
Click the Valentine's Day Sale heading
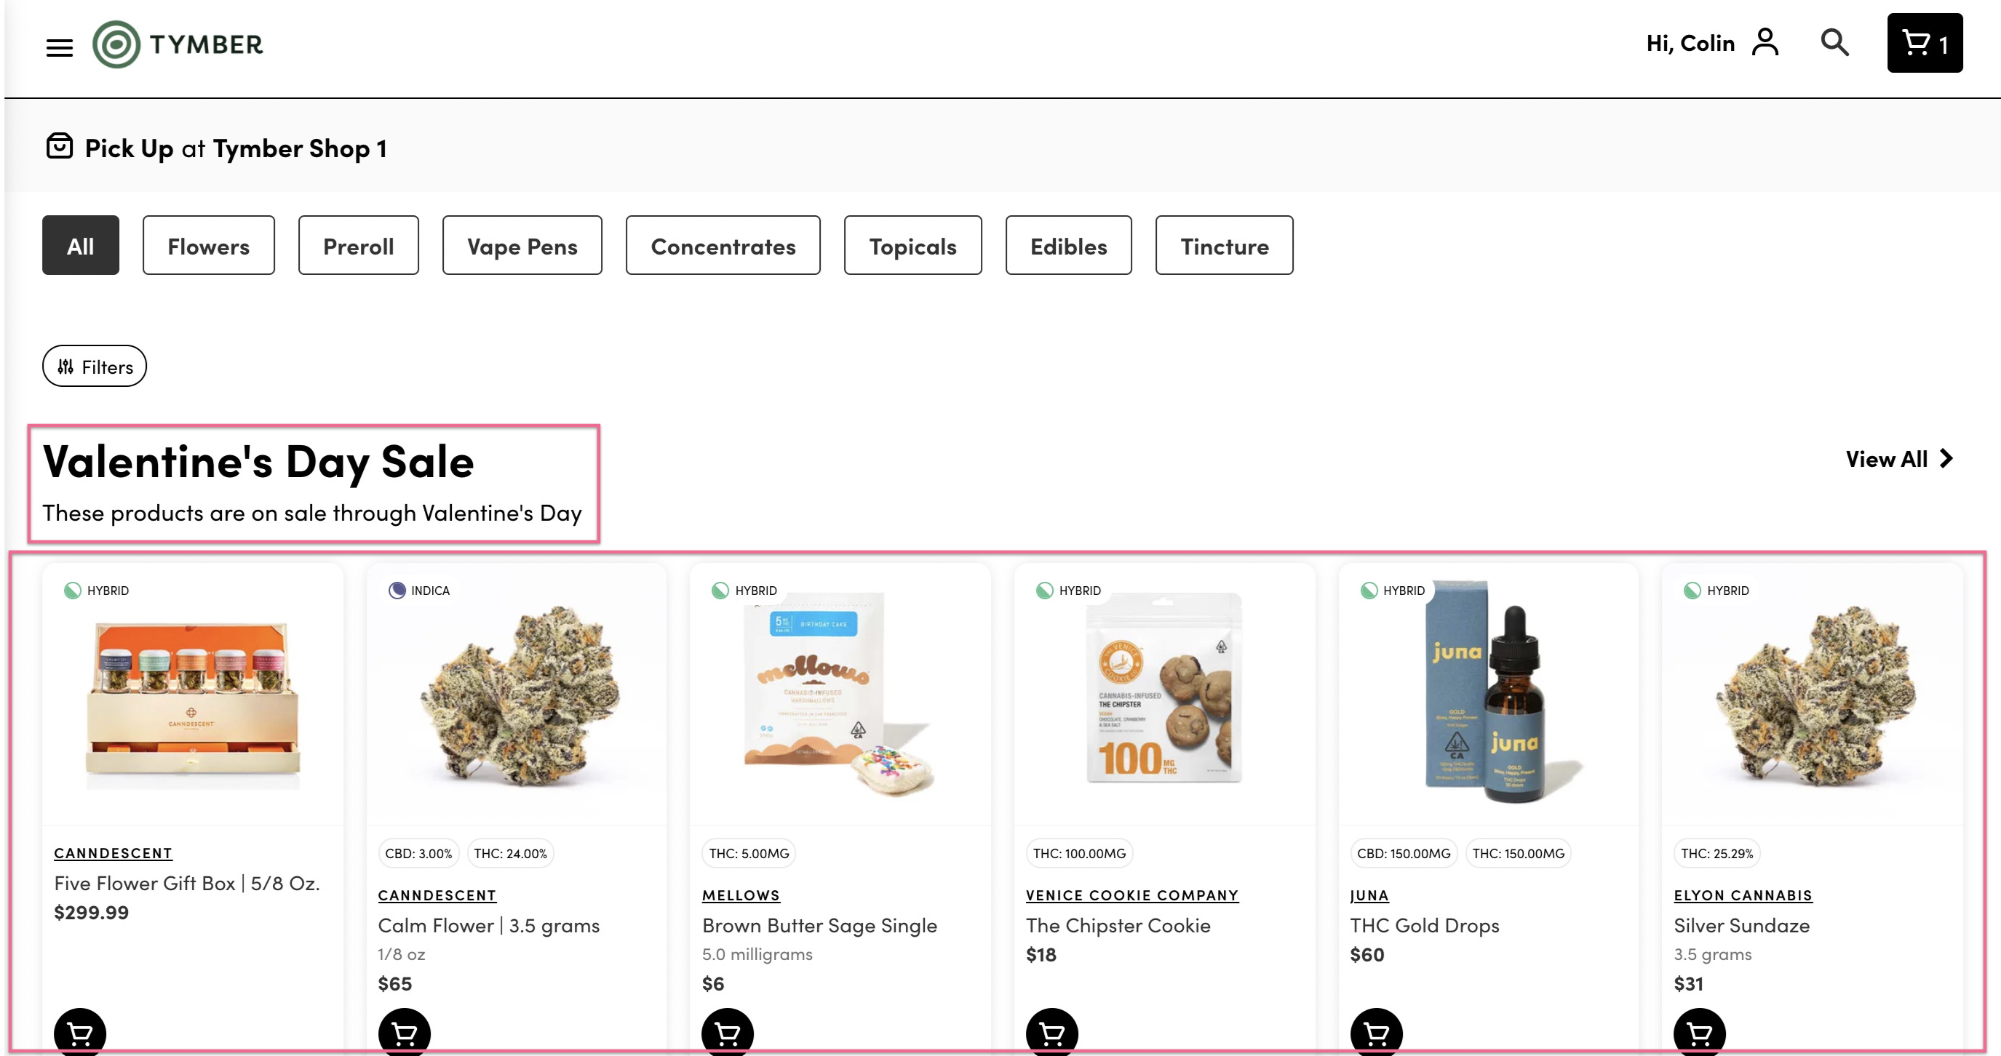pyautogui.click(x=258, y=462)
